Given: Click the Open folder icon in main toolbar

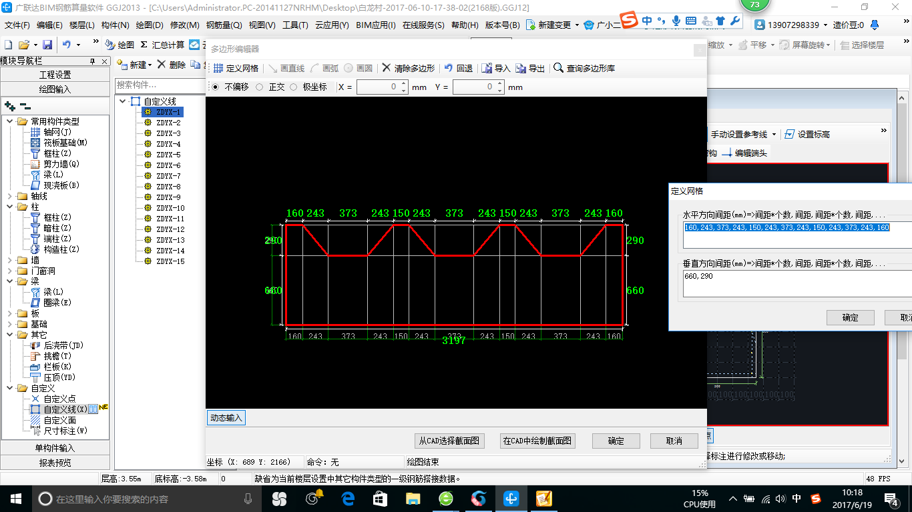Looking at the screenshot, I should click(x=23, y=45).
